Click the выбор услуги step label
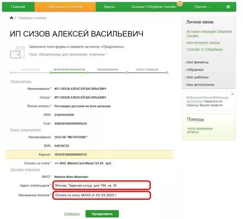This screenshot has height=219, width=243. click(31, 69)
